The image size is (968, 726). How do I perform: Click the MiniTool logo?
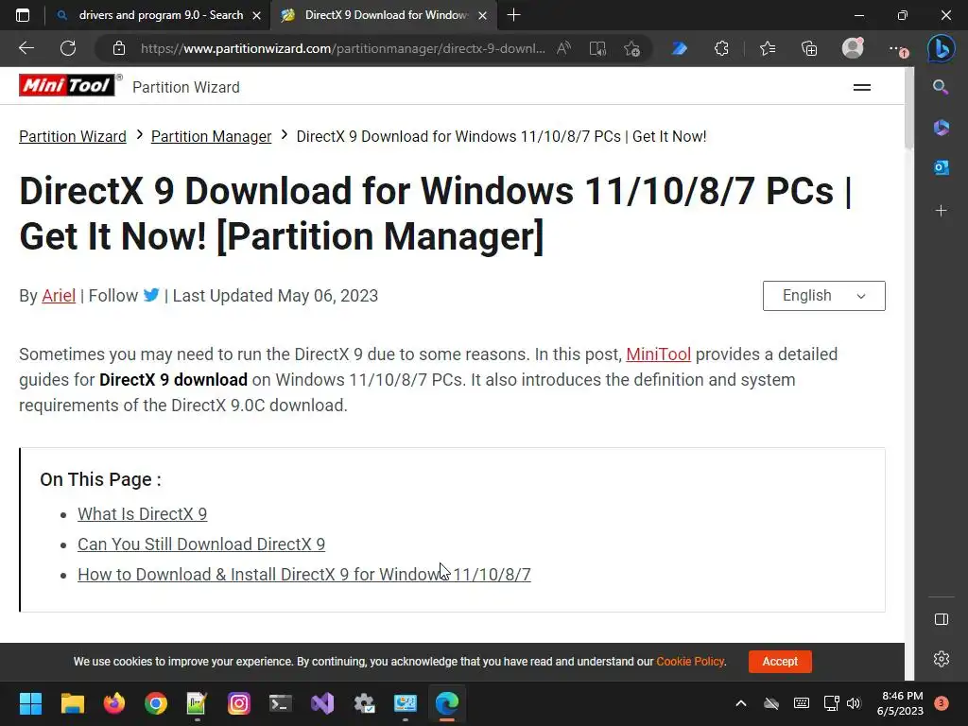click(x=67, y=85)
